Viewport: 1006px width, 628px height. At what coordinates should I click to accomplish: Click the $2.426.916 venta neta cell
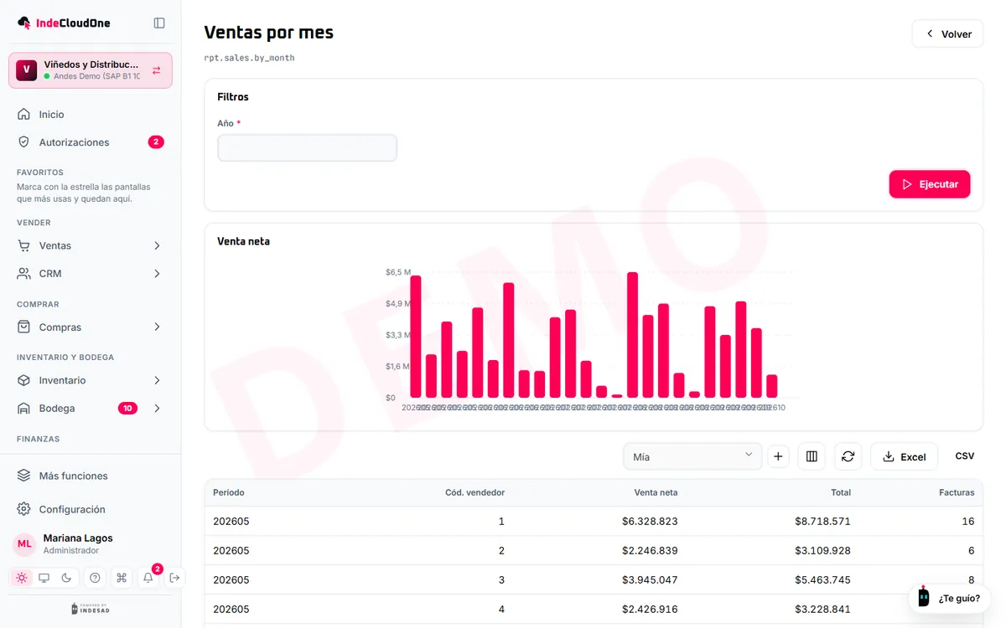(650, 609)
